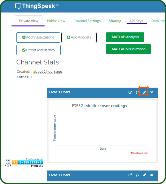Open Field 2 Chart in new window
The image size is (166, 184).
pyautogui.click(x=130, y=175)
